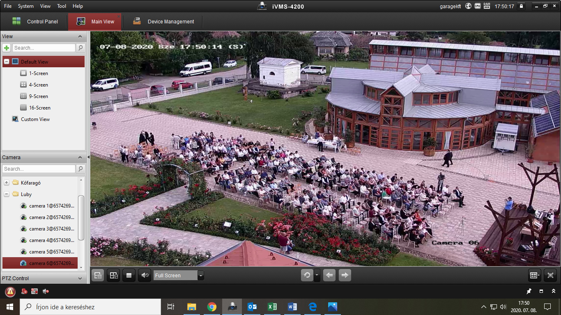The height and width of the screenshot is (315, 561).
Task: Open Outlook from the taskbar
Action: click(252, 307)
